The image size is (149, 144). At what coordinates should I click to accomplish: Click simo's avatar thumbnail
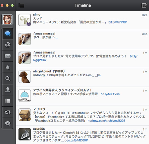coord(25,20)
